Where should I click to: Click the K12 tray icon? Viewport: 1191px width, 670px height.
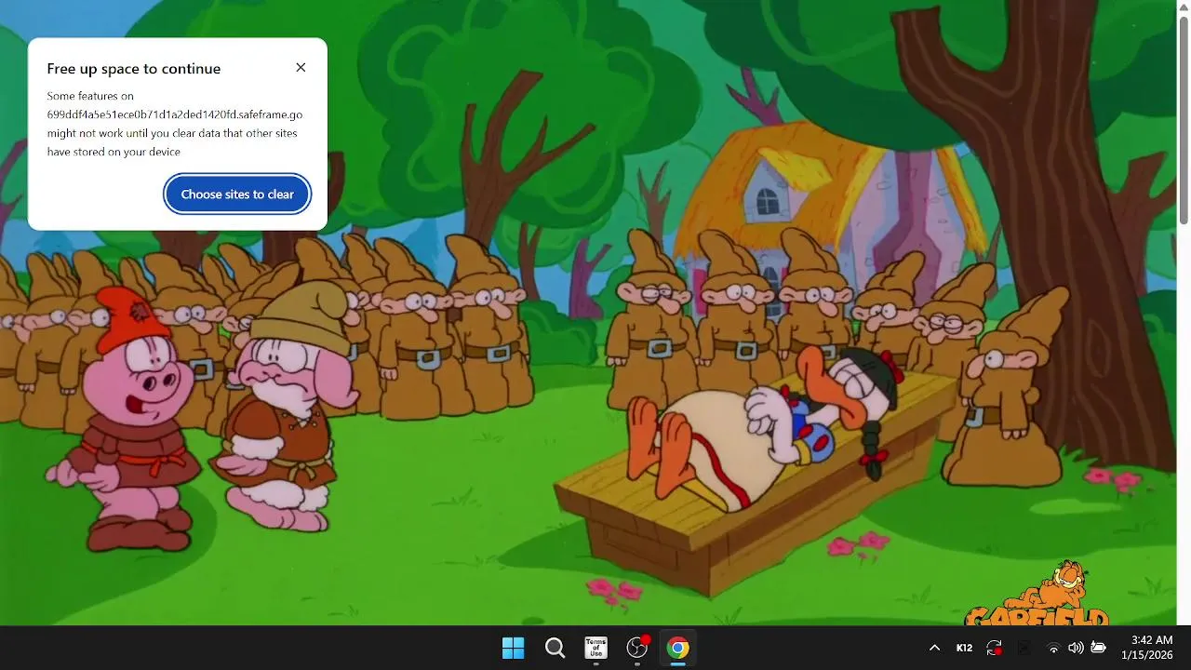964,648
